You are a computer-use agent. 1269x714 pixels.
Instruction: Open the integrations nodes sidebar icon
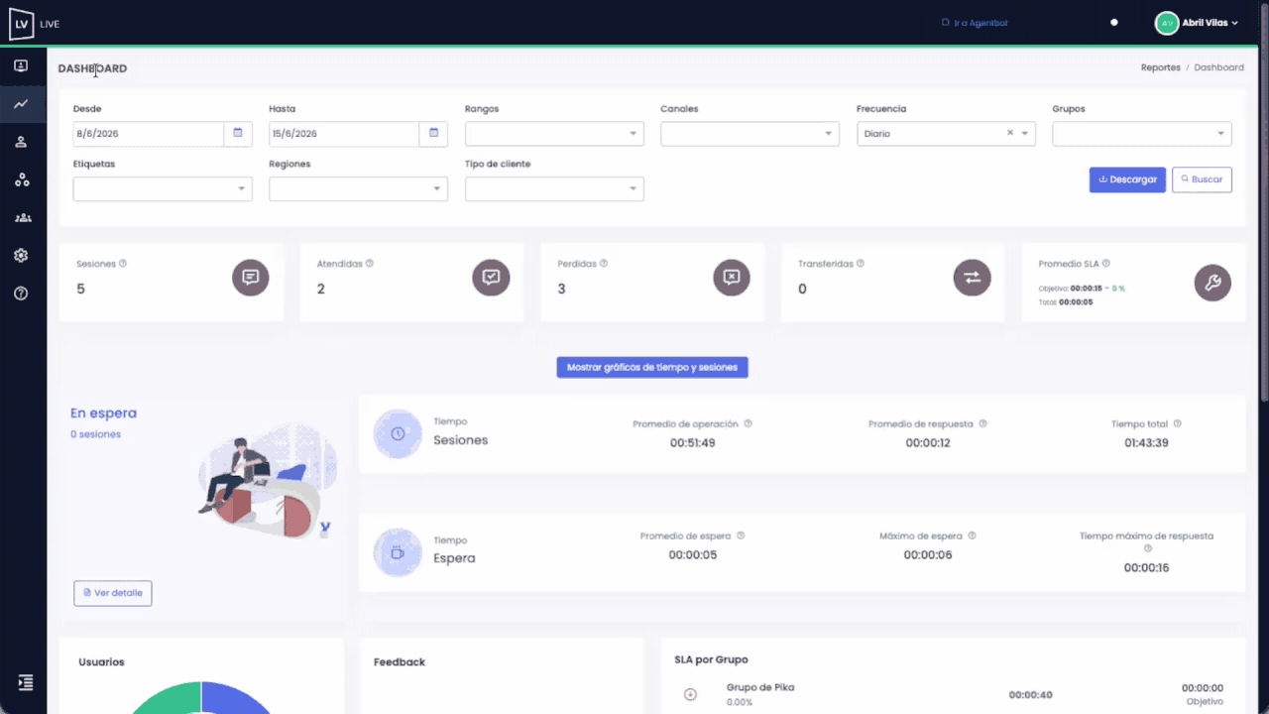coord(21,179)
